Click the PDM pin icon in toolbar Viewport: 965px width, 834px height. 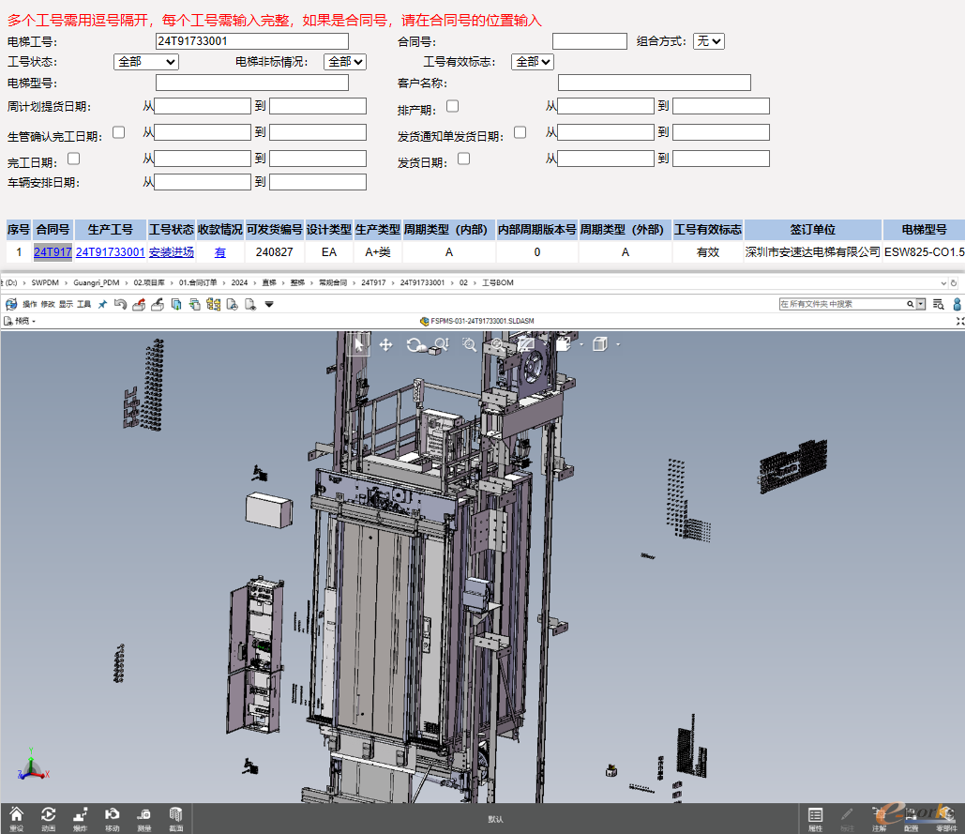(x=103, y=304)
